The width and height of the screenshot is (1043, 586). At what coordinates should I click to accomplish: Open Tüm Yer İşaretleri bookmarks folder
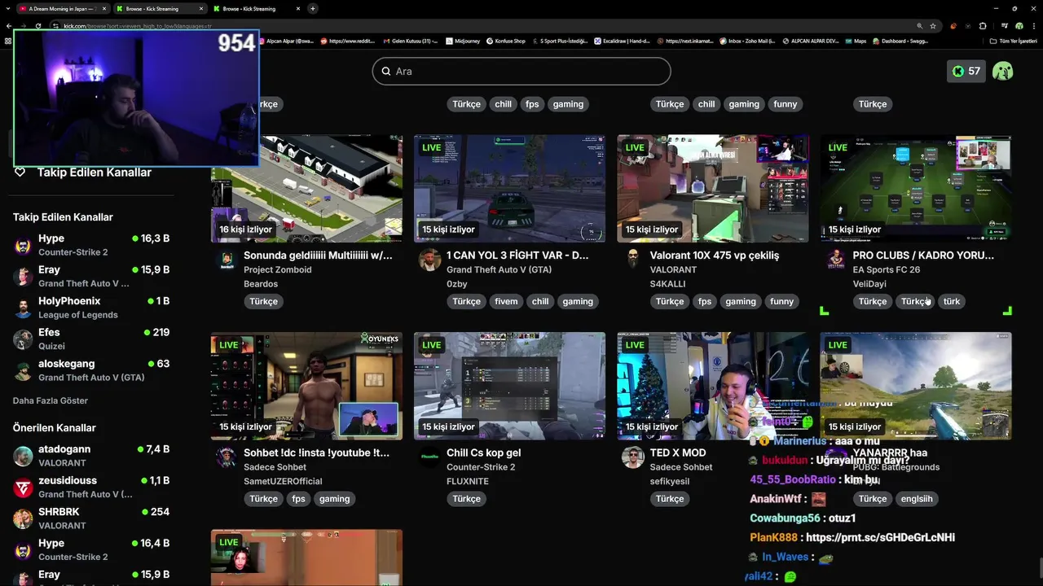1013,41
